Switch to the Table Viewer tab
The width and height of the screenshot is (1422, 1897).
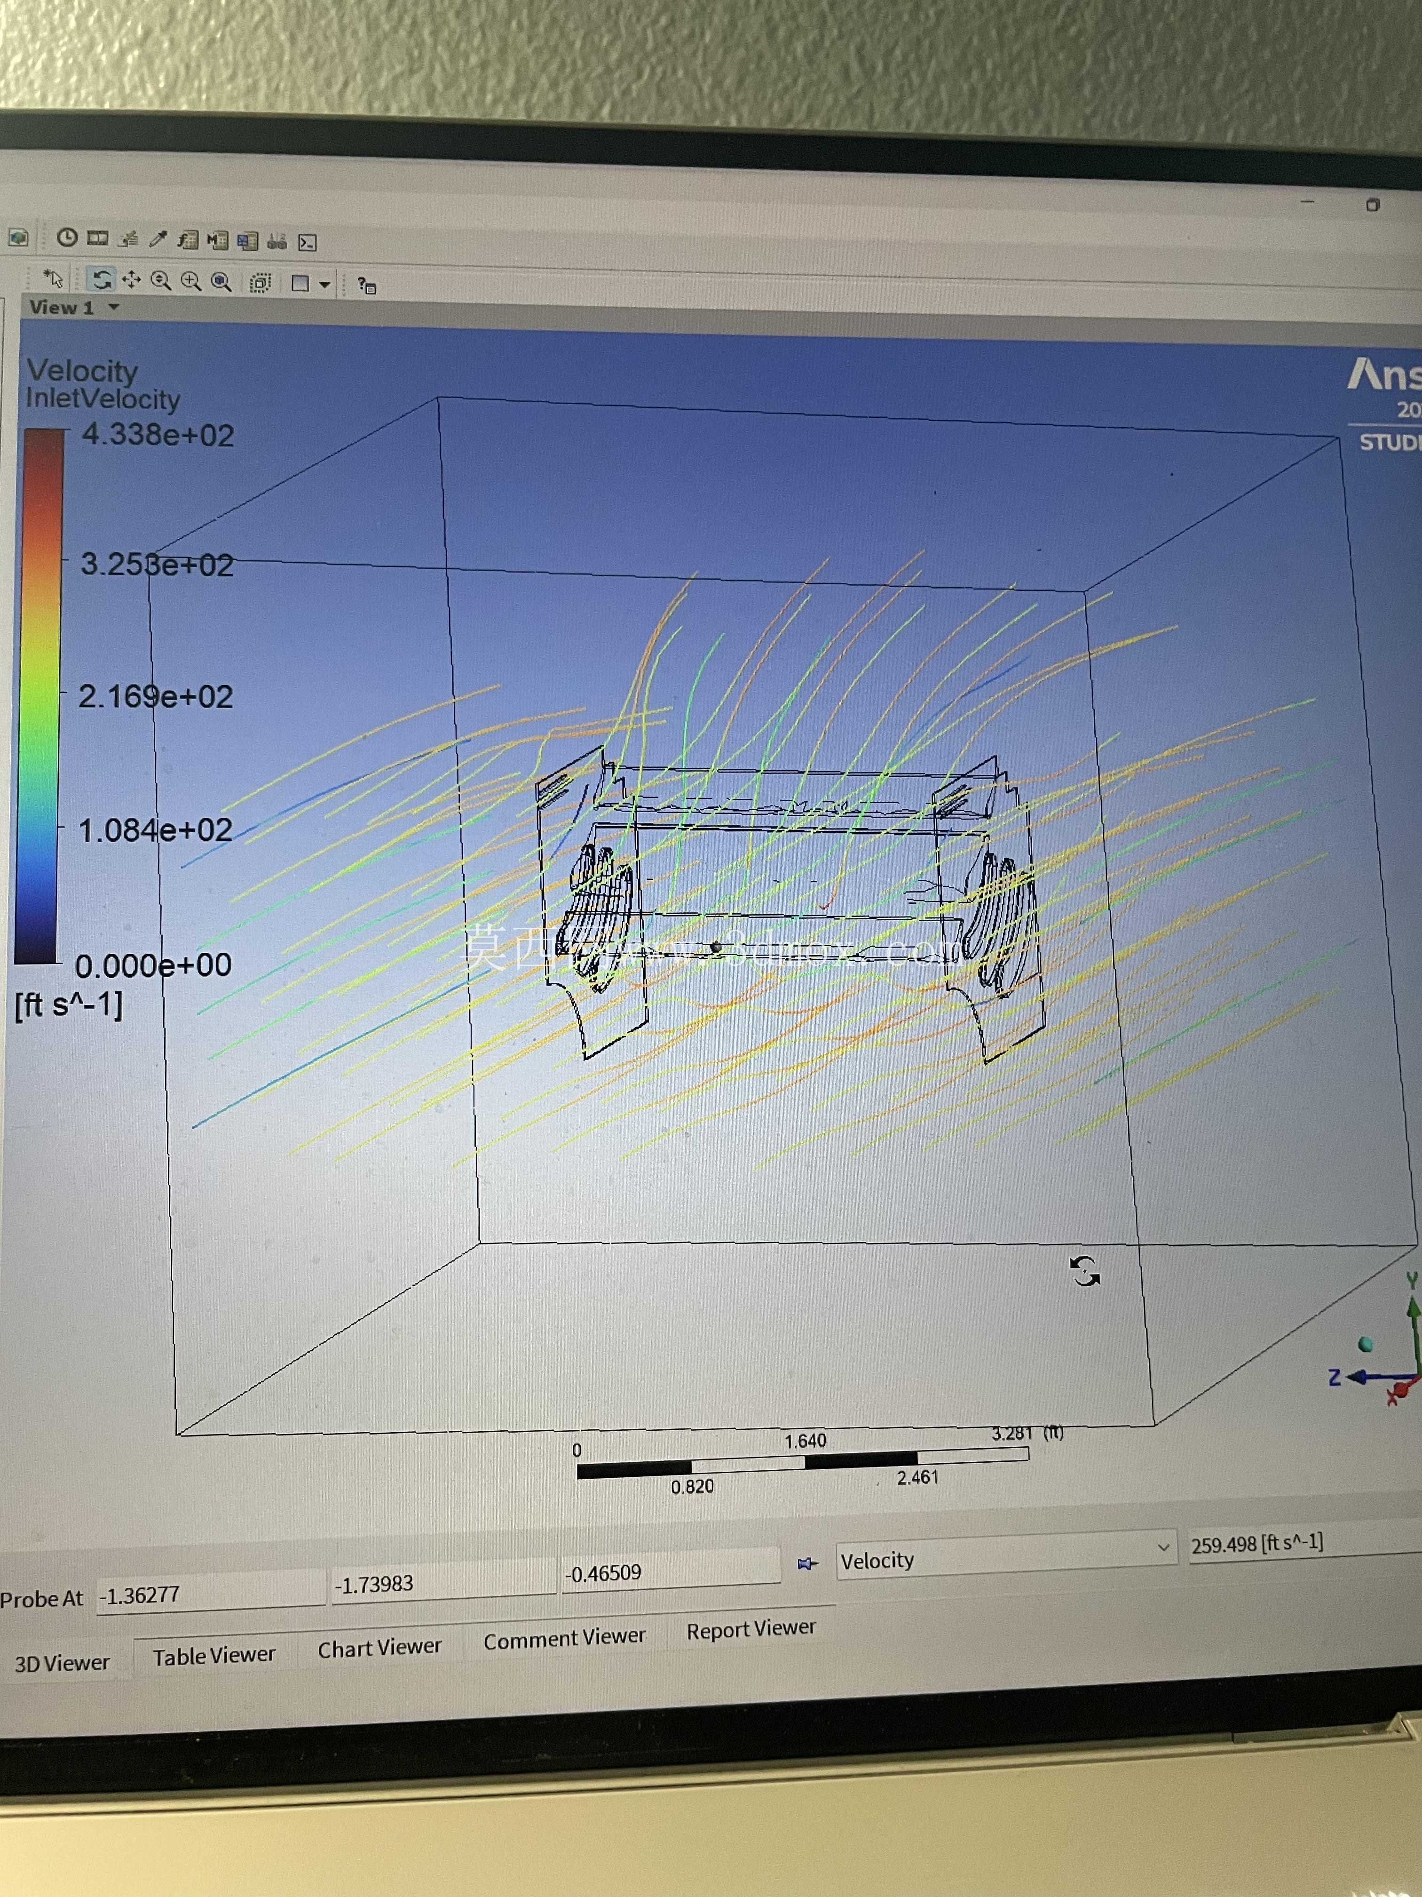tap(214, 1656)
